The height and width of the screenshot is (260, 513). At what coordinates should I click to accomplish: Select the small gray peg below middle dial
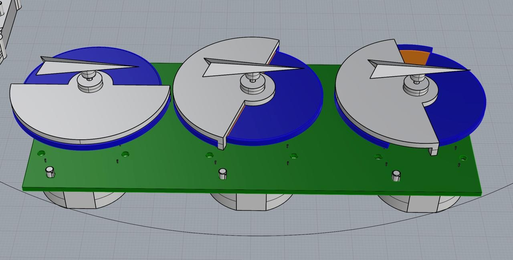point(223,173)
